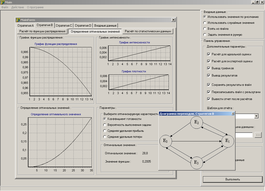This screenshot has height=191, width=265.
Task: Switch to the Стратегия A tab
Action: pos(26,26)
